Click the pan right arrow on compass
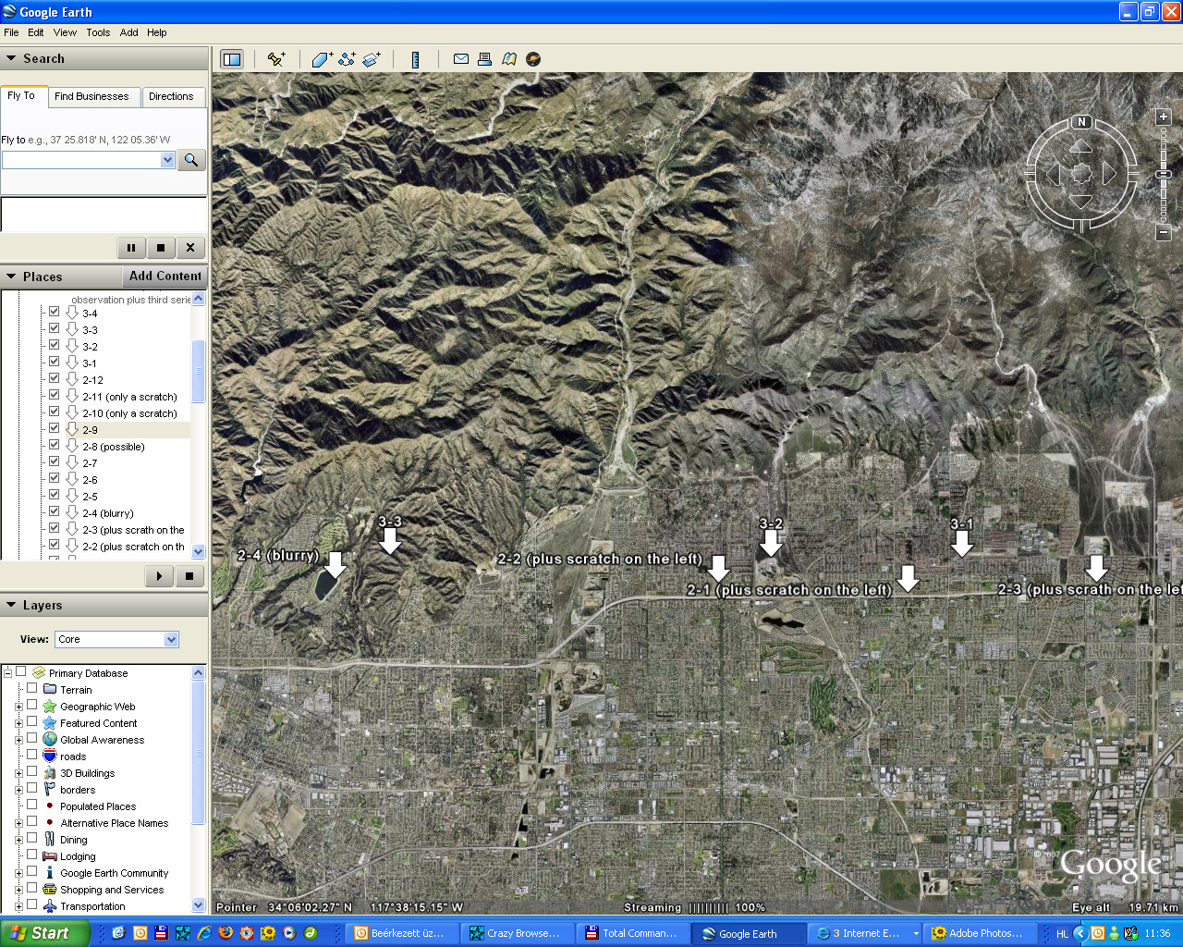 [1109, 173]
